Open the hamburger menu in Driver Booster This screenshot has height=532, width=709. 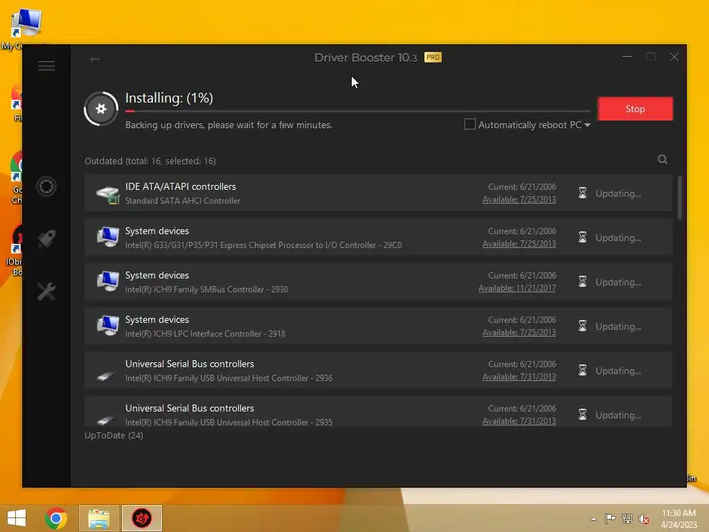(x=46, y=66)
